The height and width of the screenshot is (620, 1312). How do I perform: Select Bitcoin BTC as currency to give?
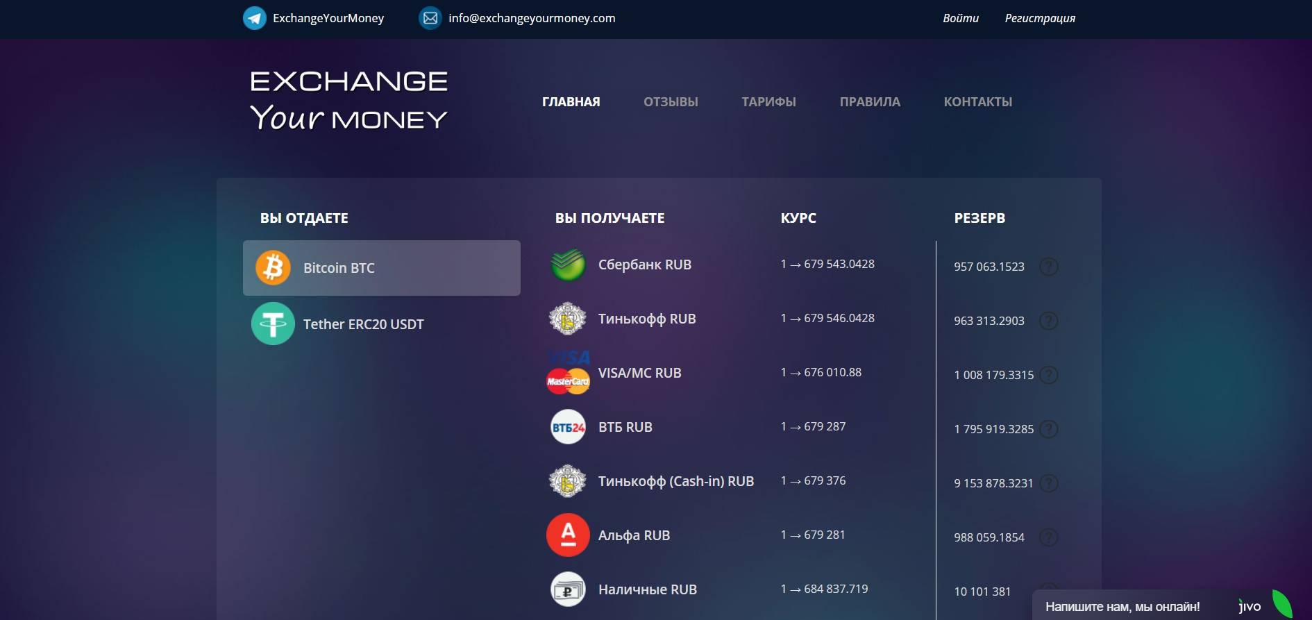pos(382,268)
